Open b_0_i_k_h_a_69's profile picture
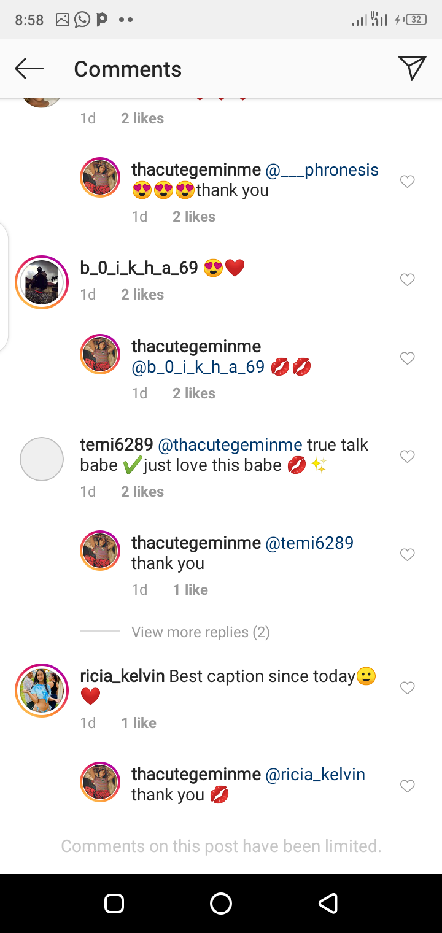442x933 pixels. click(x=42, y=282)
